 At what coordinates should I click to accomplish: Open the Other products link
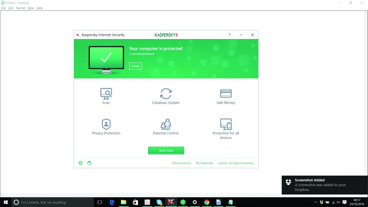[181, 163]
